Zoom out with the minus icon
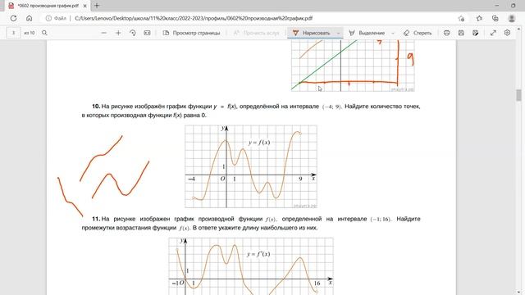The width and height of the screenshot is (525, 295). pyautogui.click(x=104, y=33)
